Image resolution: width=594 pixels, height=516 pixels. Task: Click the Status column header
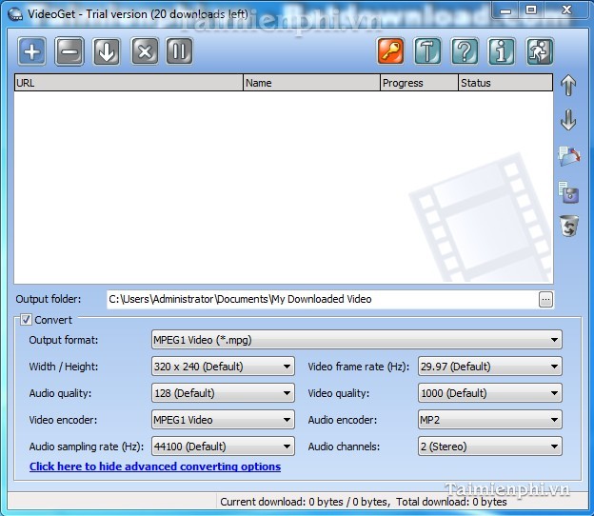coord(505,83)
